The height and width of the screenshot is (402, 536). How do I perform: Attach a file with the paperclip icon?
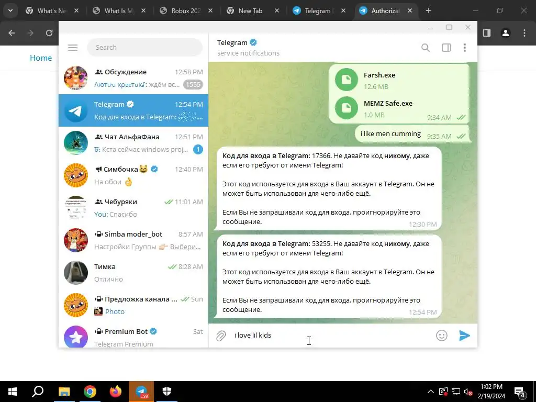pos(221,336)
